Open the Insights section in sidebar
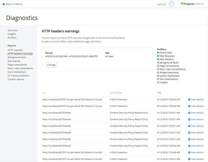Image resolution: width=208 pixels, height=162 pixels. click(x=12, y=34)
